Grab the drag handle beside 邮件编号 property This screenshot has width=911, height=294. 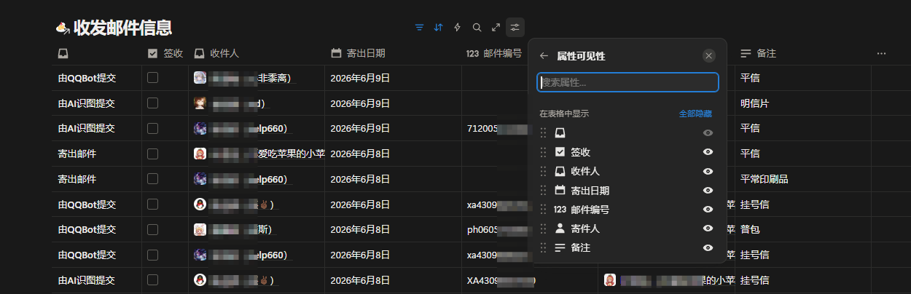point(543,209)
